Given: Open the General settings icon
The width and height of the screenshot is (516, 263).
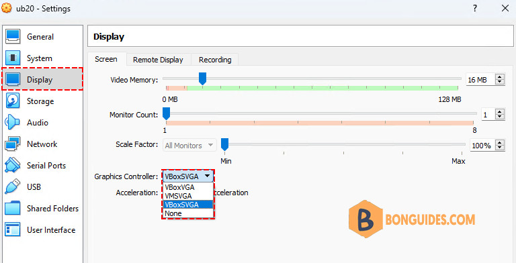Looking at the screenshot, I should coord(13,36).
